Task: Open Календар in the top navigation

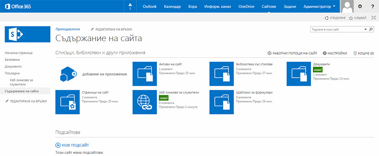Action: click(172, 7)
